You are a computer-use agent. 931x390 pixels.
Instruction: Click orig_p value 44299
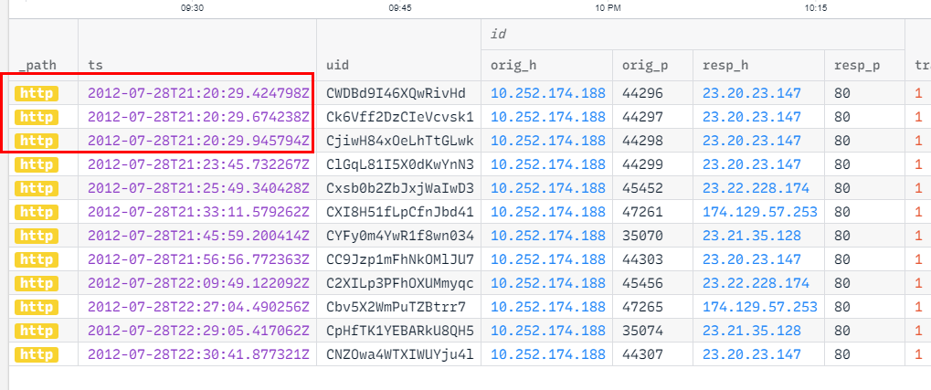click(642, 164)
